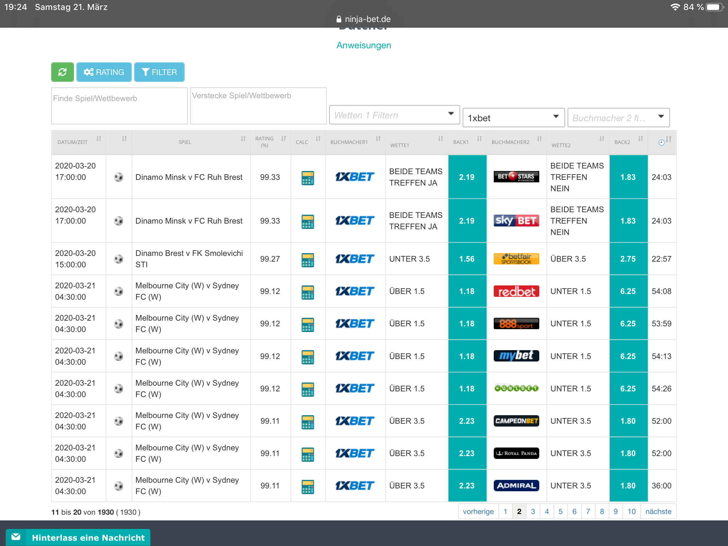728x546 pixels.
Task: Open the RATING settings button
Action: [104, 72]
